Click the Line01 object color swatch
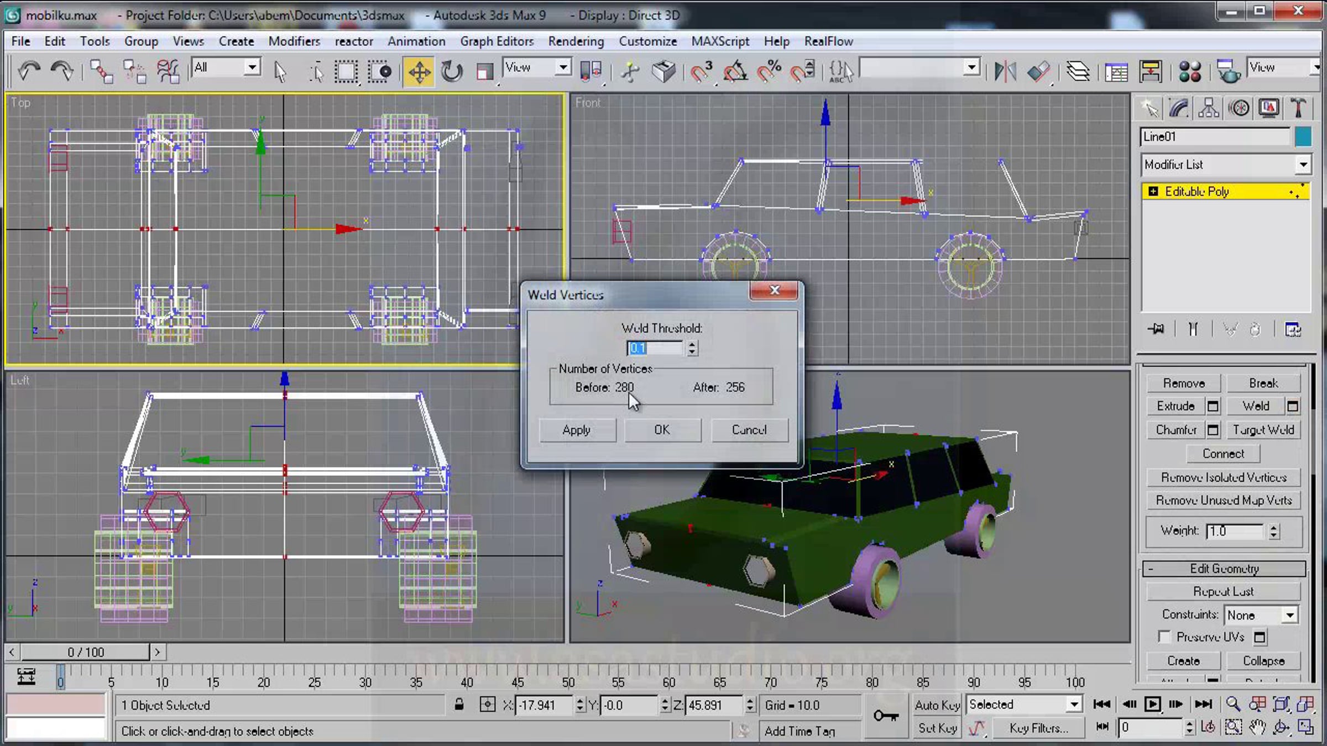Image resolution: width=1327 pixels, height=746 pixels. coord(1303,136)
